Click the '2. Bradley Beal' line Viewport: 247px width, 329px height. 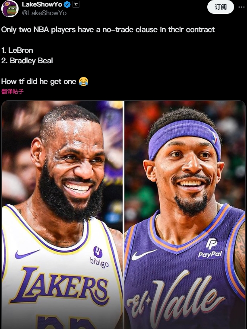click(27, 61)
